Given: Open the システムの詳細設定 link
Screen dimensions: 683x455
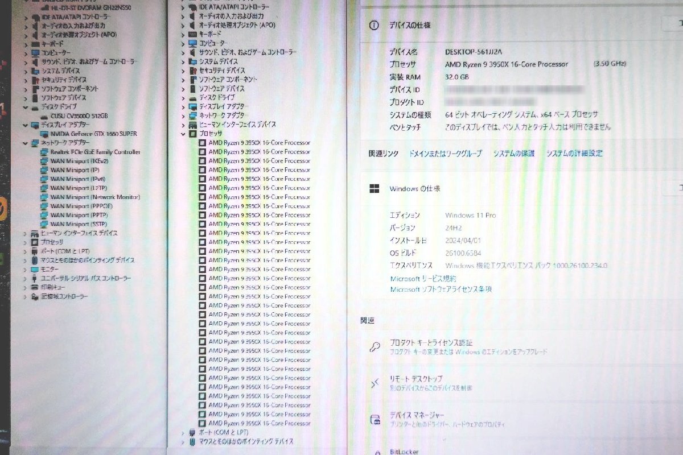Looking at the screenshot, I should click(574, 154).
